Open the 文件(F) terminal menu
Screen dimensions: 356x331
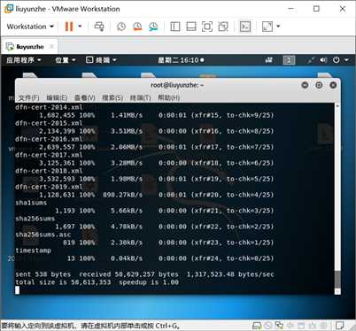(x=28, y=97)
